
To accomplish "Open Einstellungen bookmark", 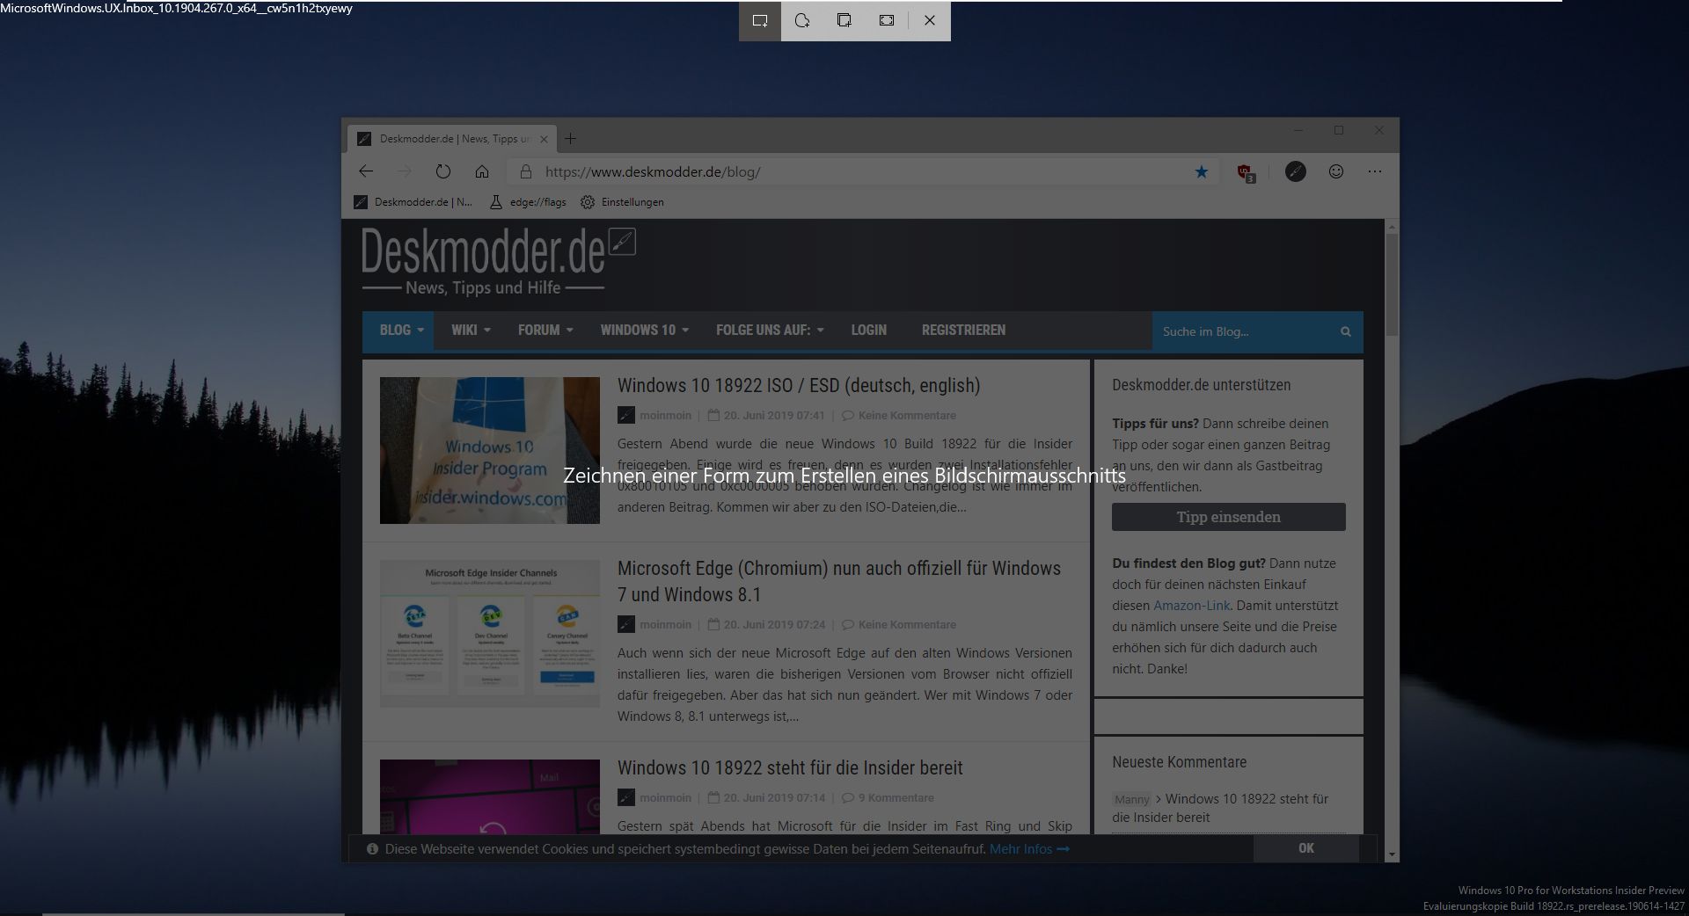I will 622,202.
